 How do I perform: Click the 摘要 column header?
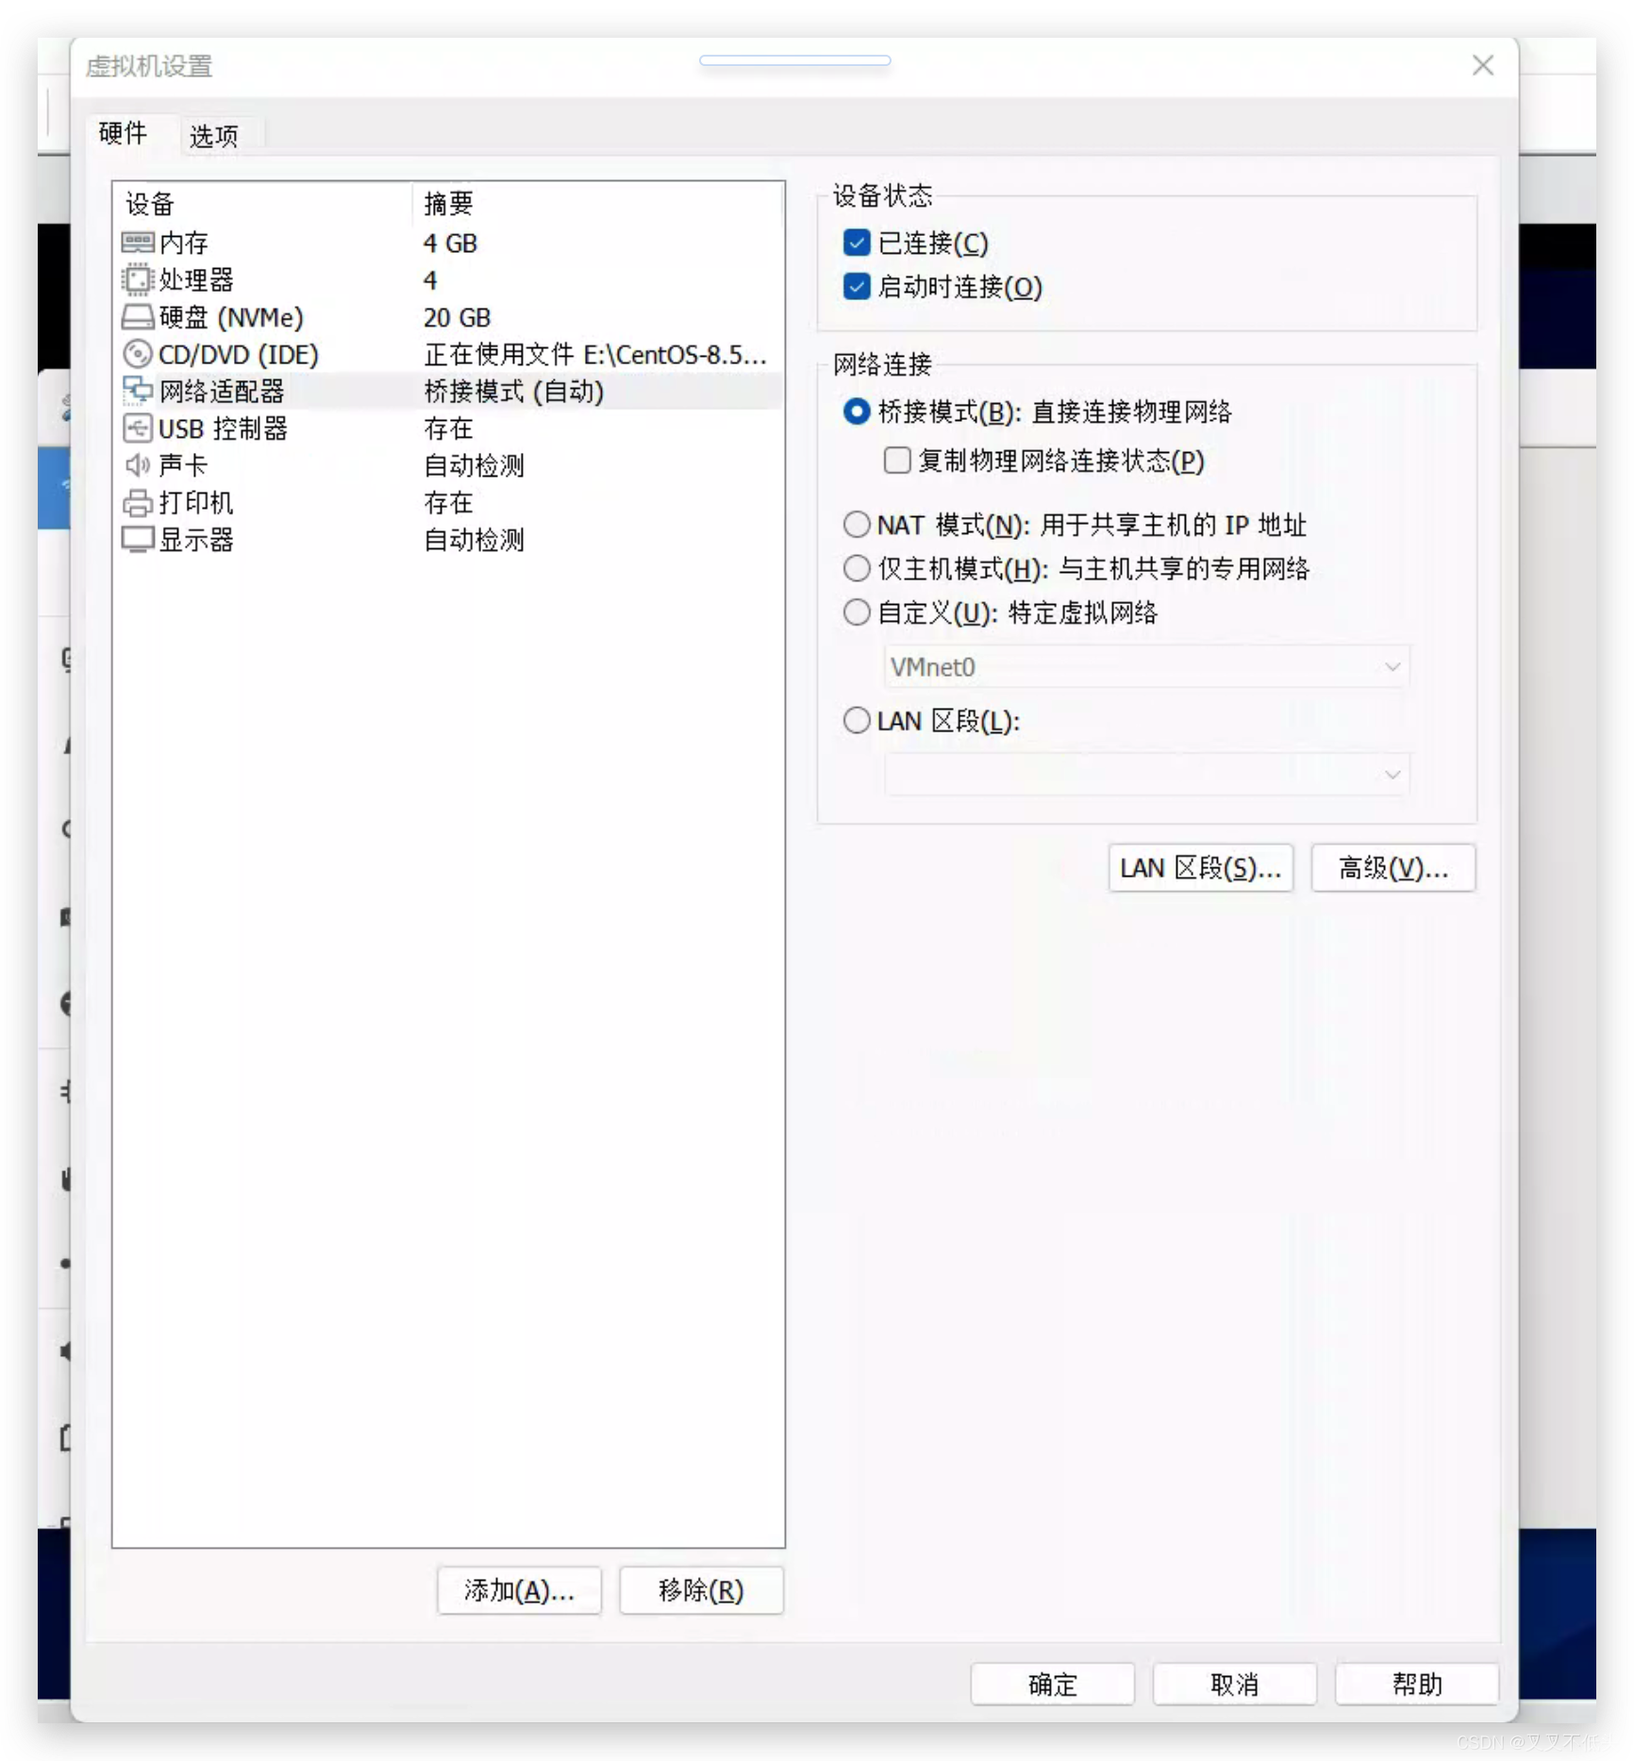point(449,203)
